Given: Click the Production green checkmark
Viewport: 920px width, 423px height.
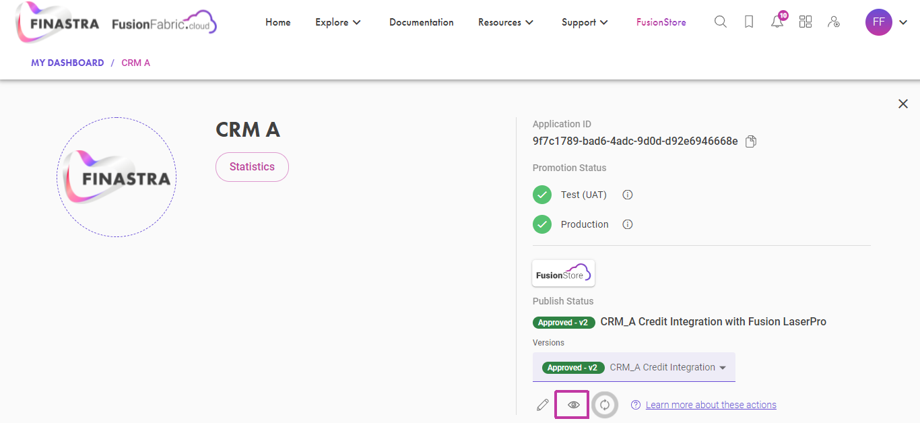Looking at the screenshot, I should click(x=542, y=224).
